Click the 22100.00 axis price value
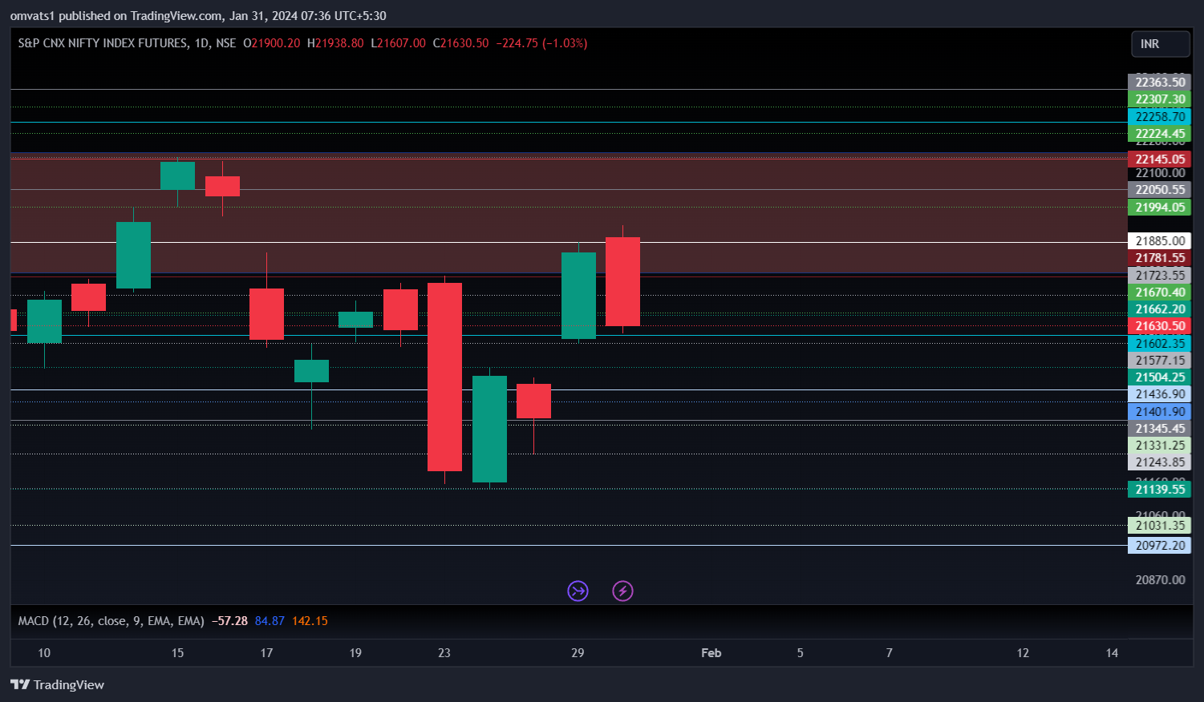1204x702 pixels. point(1160,173)
